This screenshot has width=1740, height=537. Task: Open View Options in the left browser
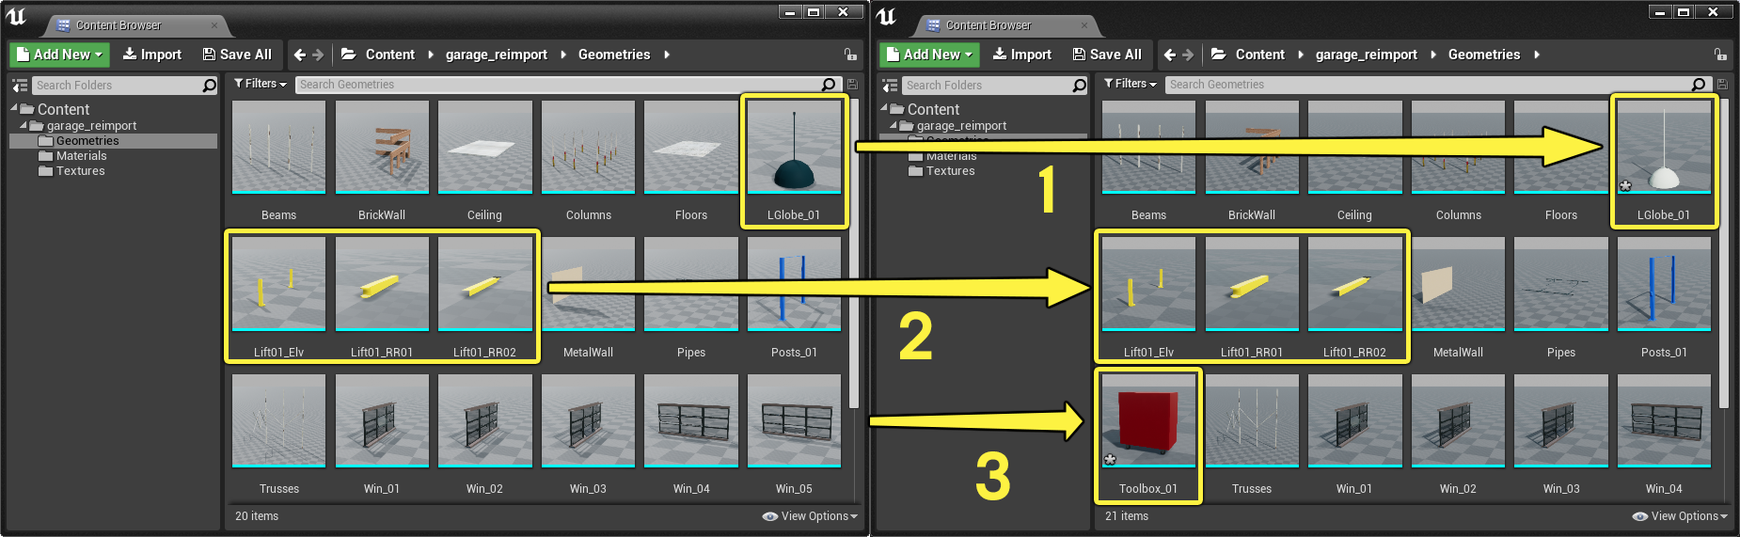[x=810, y=516]
